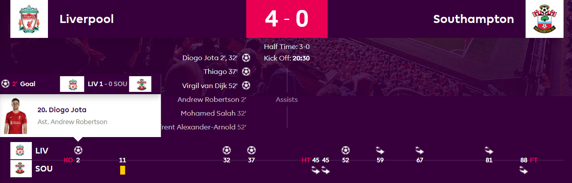Open 20. Diogo Jota name in popup
This screenshot has height=183, width=572.
[x=62, y=110]
